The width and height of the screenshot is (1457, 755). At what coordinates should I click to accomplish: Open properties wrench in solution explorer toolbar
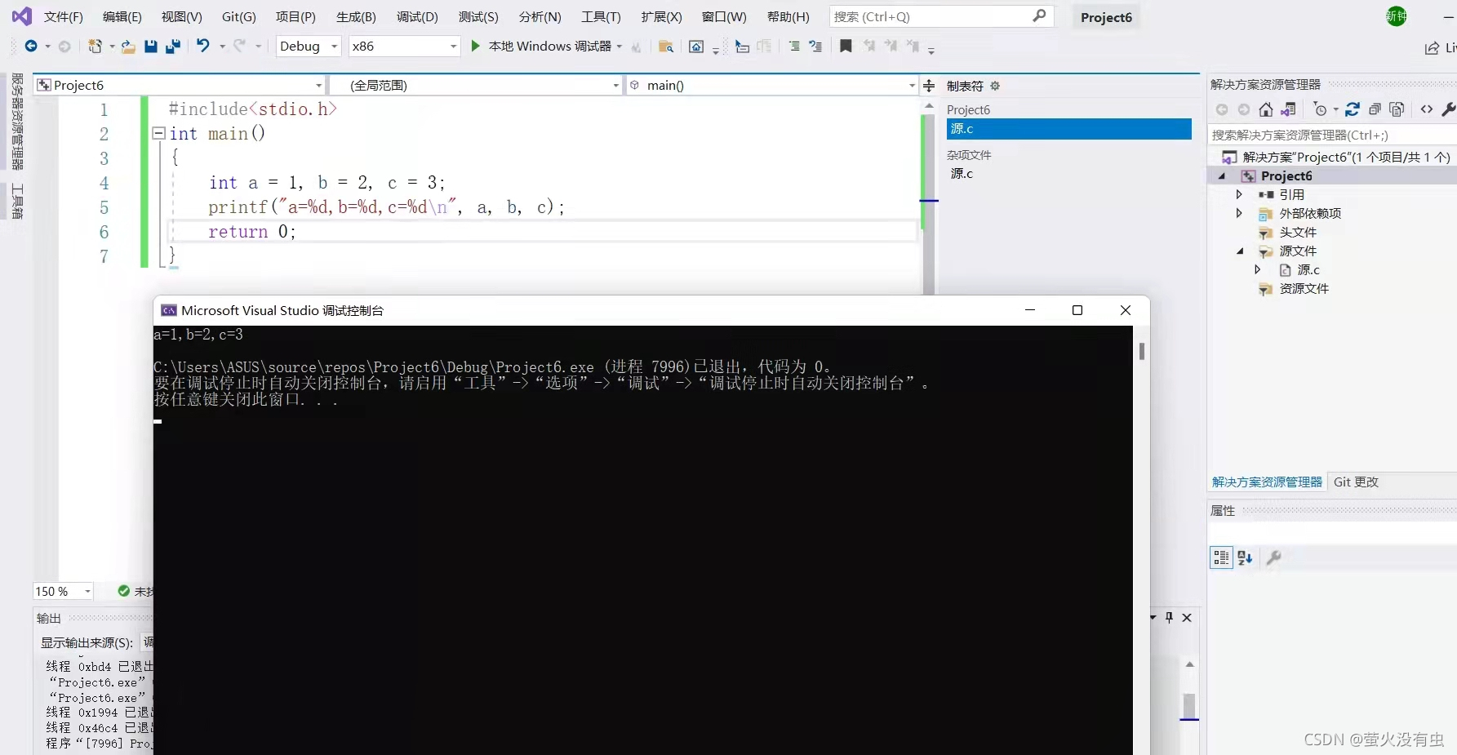1449,109
